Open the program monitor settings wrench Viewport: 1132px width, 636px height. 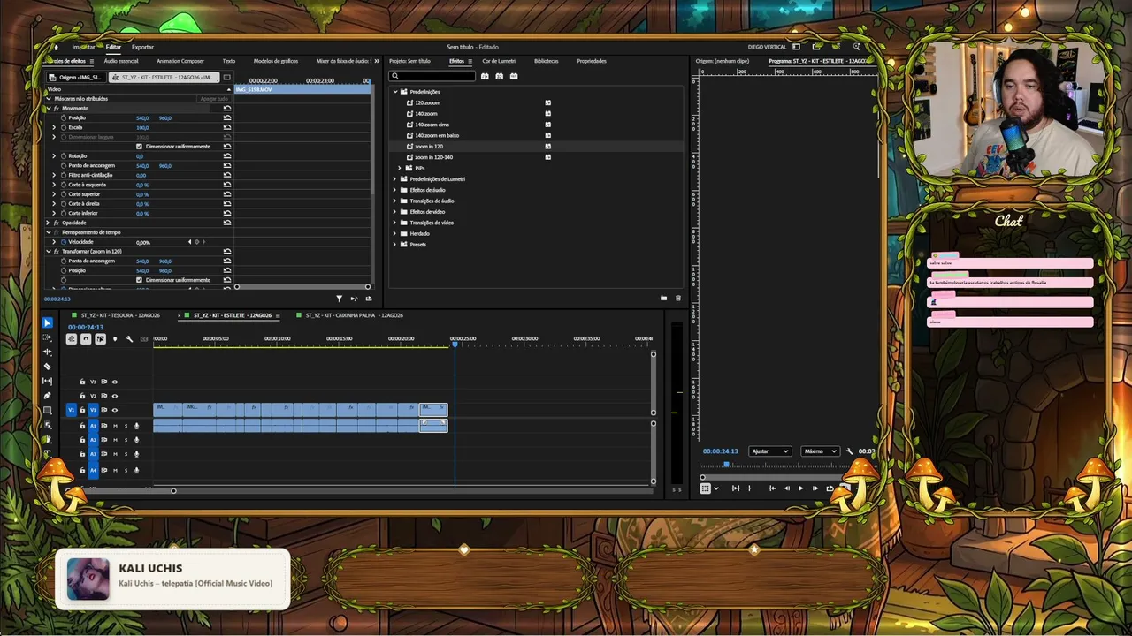(849, 451)
